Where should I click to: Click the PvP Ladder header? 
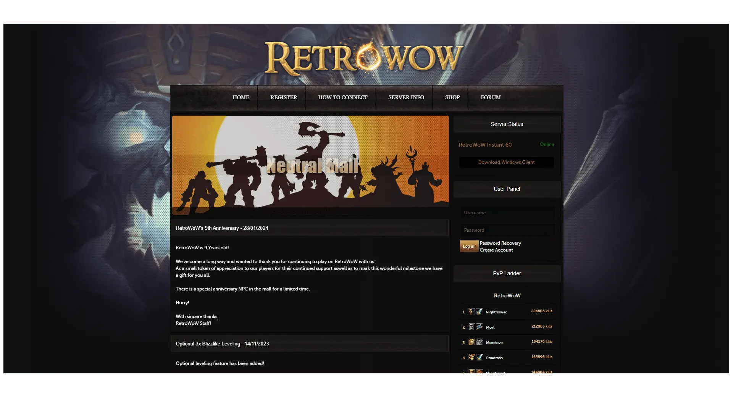point(507,273)
